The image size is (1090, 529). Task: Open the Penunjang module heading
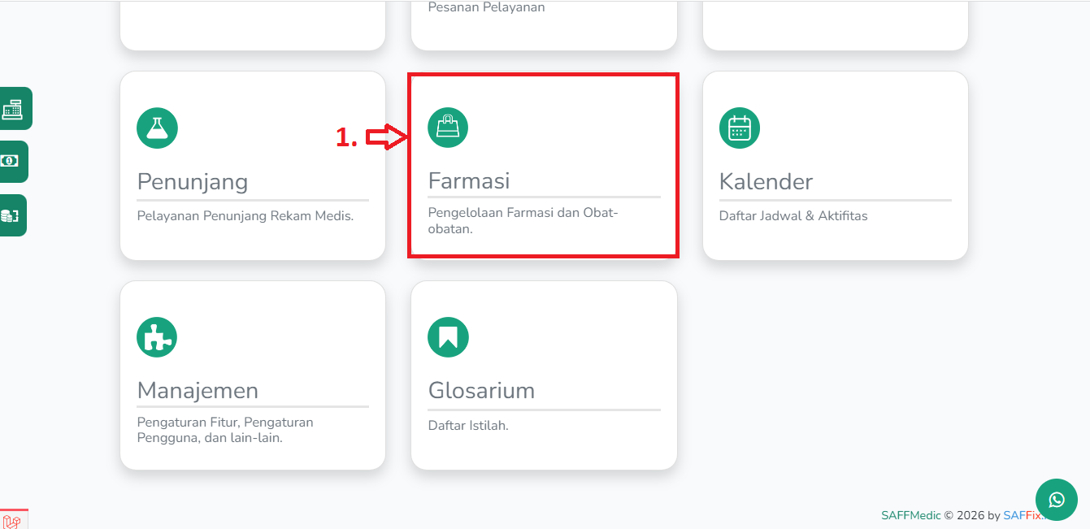coord(192,181)
